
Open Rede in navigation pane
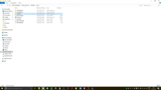[5, 61]
